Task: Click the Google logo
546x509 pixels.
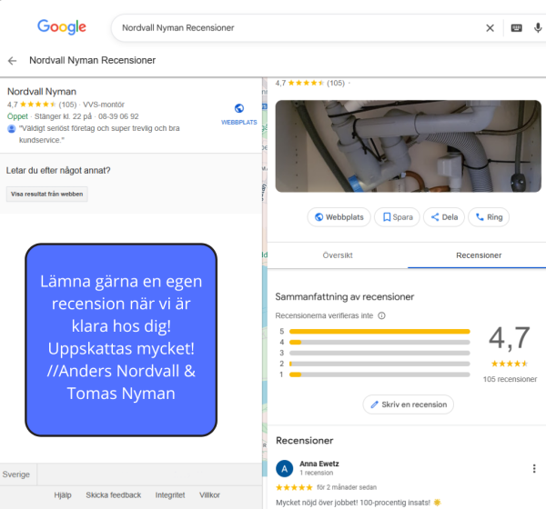Action: [62, 26]
